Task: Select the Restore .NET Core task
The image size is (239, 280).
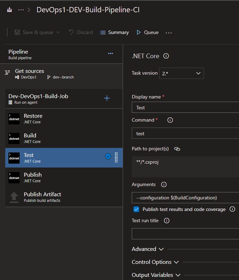Action: pos(64,118)
